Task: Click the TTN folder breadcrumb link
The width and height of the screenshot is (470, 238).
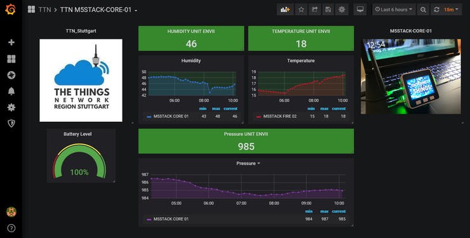Action: tap(44, 10)
